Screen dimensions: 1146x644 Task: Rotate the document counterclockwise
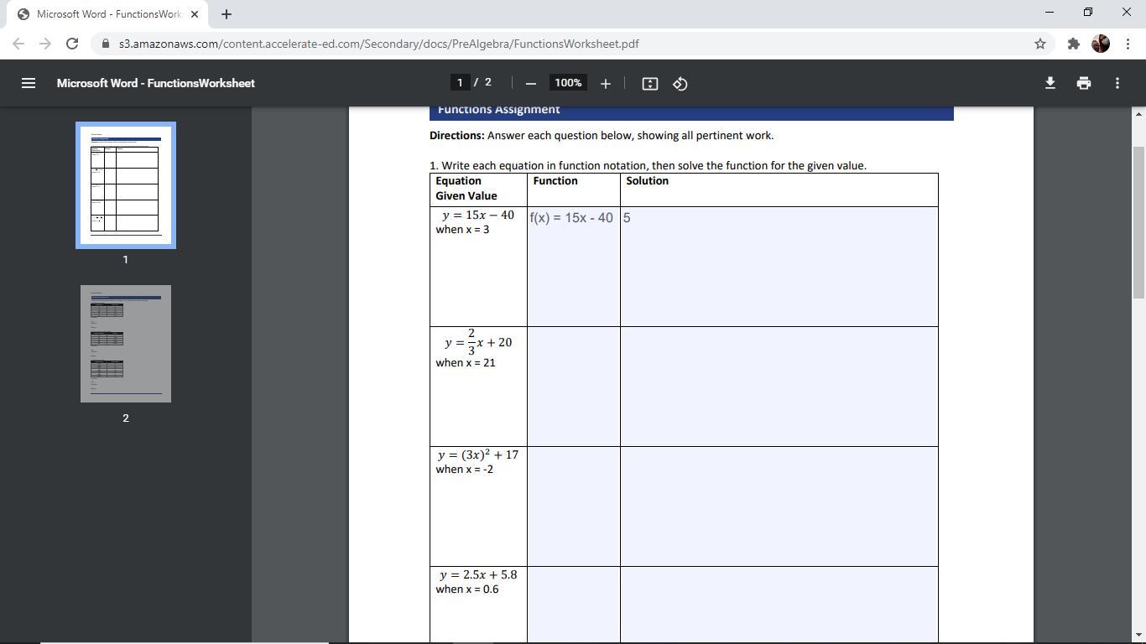point(680,83)
